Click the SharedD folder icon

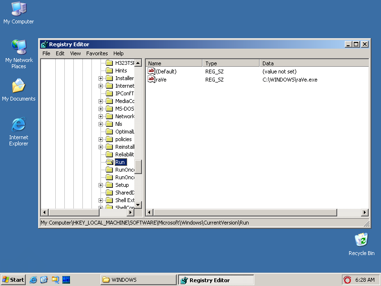(110, 193)
